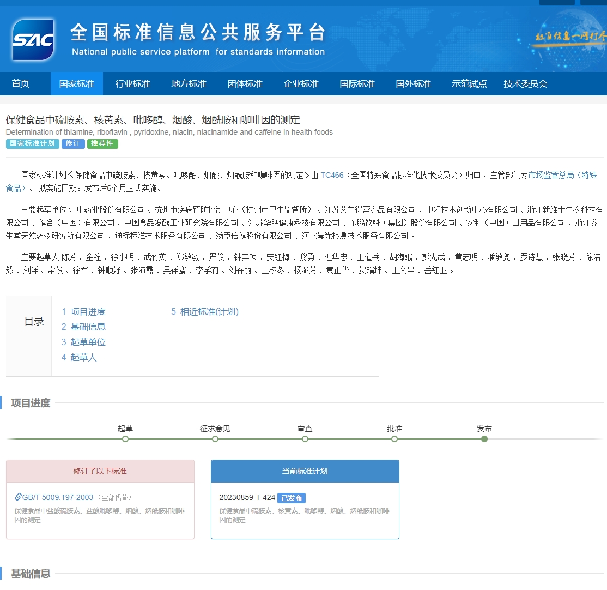Go to 企业标准 section
The height and width of the screenshot is (590, 607).
click(x=301, y=84)
